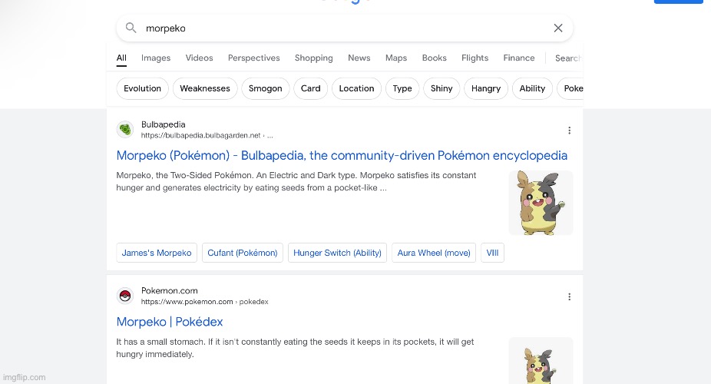Click the Morpeko thumbnail in Bulbapedia result
This screenshot has width=711, height=384.
(541, 203)
